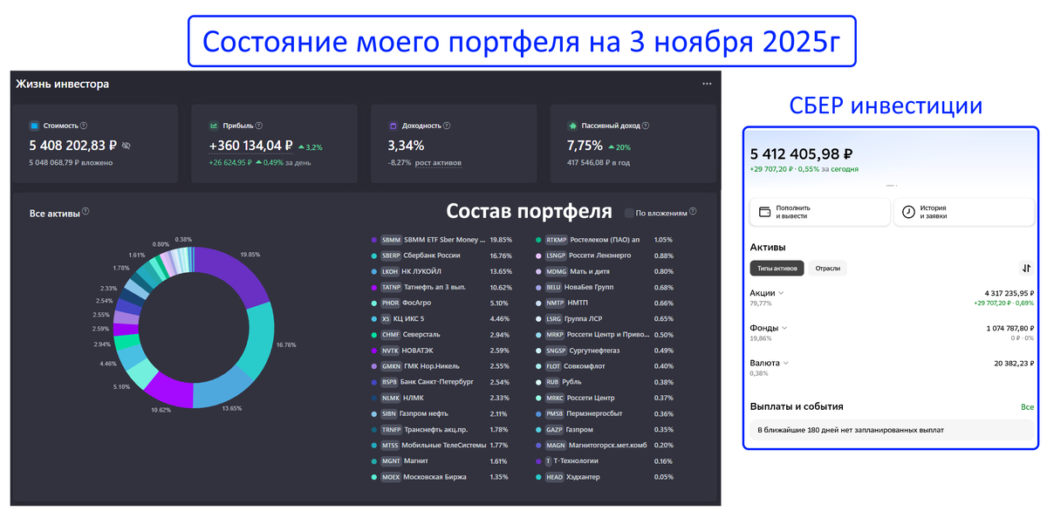Click the blue Стоимость card icon
1047x518 pixels.
[34, 126]
